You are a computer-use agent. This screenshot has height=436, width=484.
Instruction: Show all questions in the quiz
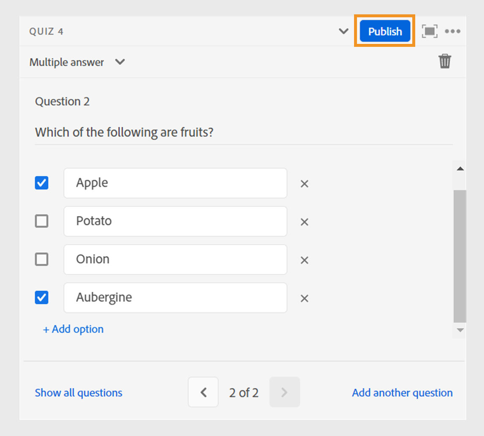(78, 393)
